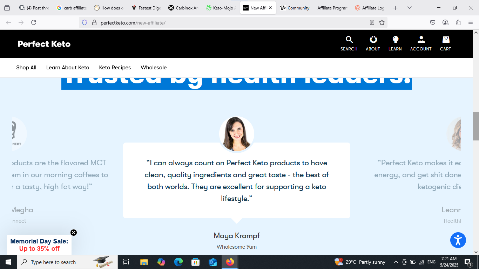Open the Extensions puzzle icon

458,22
